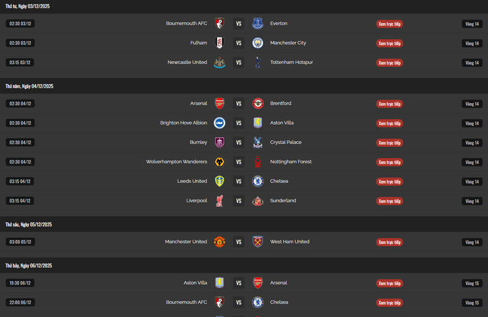The width and height of the screenshot is (488, 317).
Task: Click Xem trực tiếp for Leeds vs Chelsea
Action: coord(389,182)
